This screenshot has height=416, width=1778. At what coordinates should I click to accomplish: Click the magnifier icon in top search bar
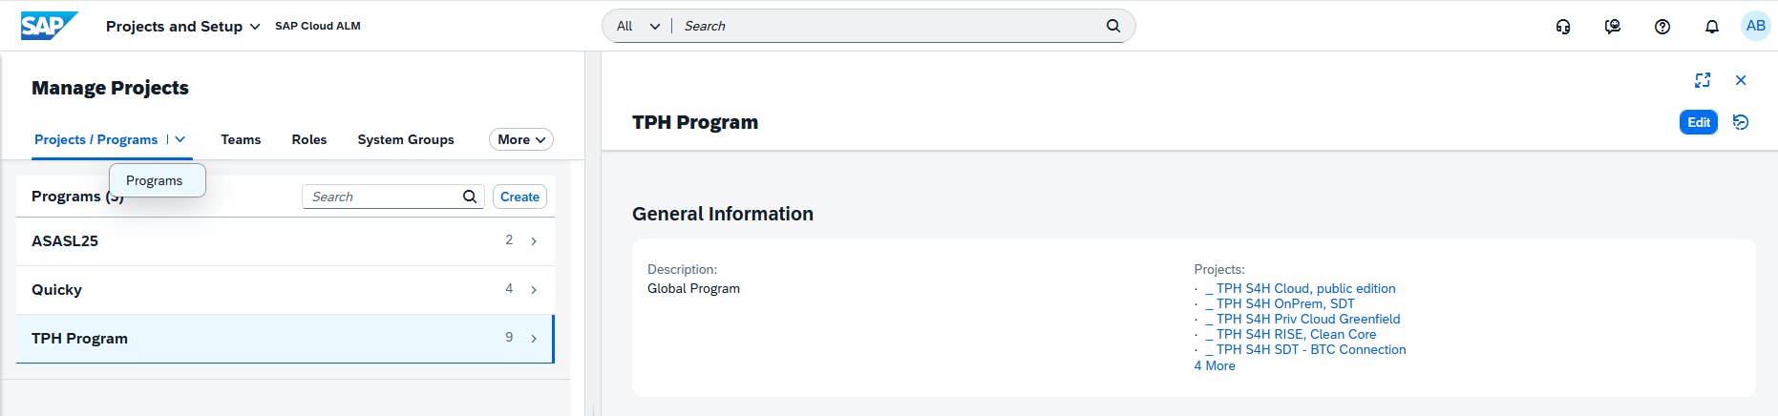coord(1113,26)
